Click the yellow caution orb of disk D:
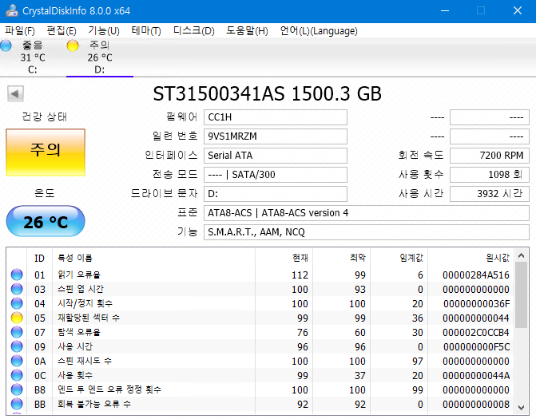 73,45
